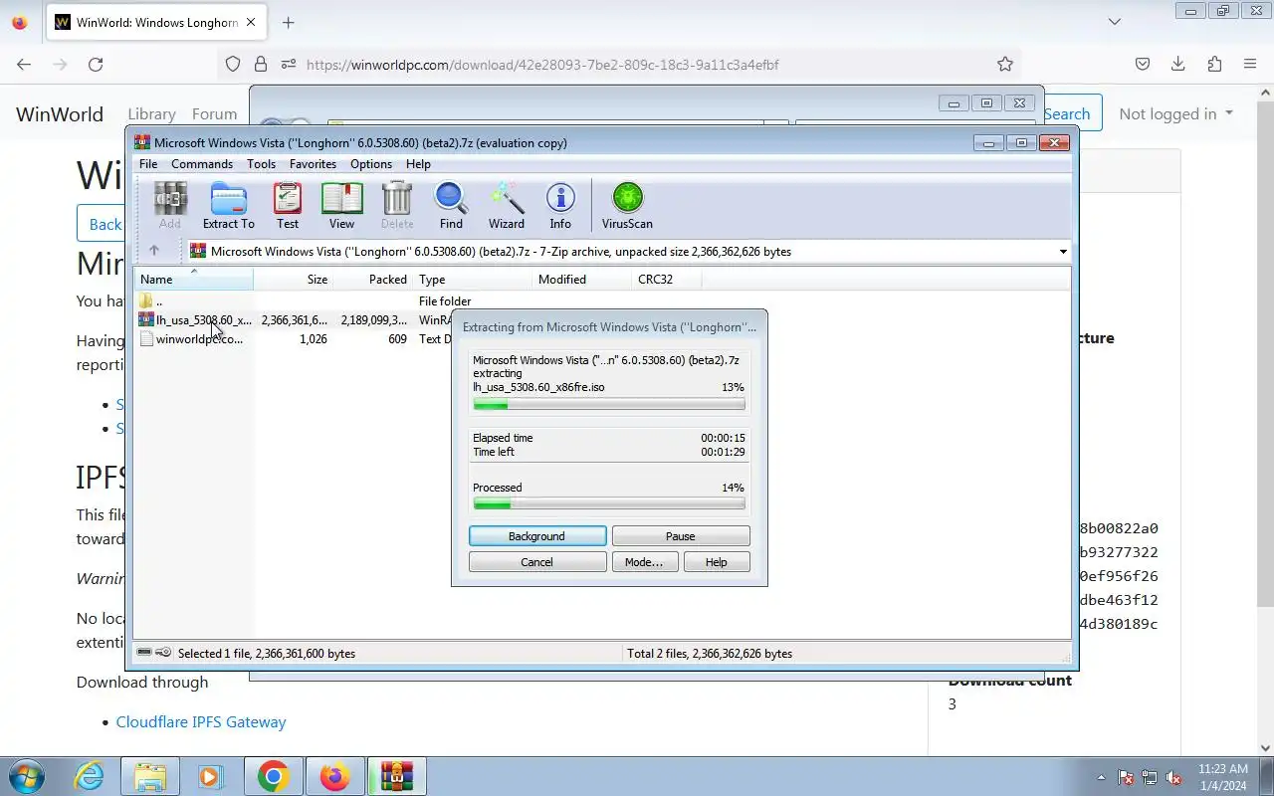Open Firefox hamburger application menu

(1250, 64)
